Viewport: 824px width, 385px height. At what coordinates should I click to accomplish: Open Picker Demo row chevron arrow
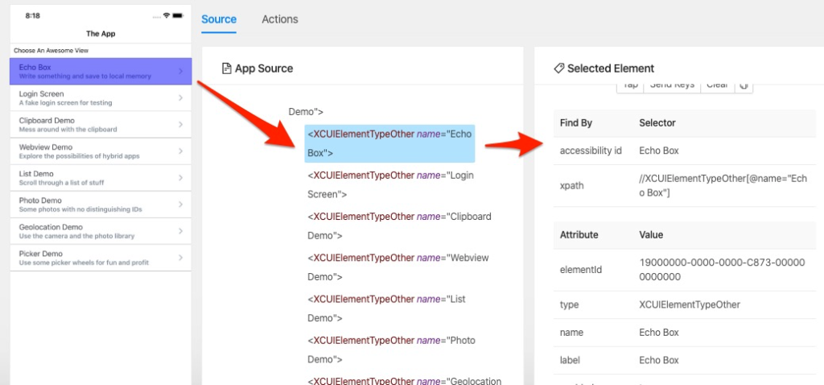pyautogui.click(x=180, y=258)
